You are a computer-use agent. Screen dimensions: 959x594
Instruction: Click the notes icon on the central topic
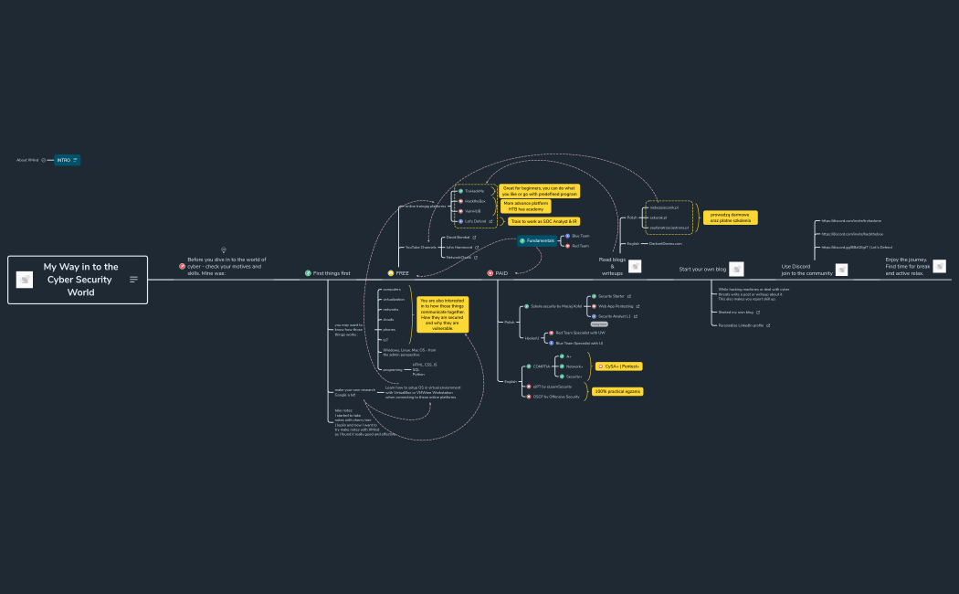pos(133,280)
